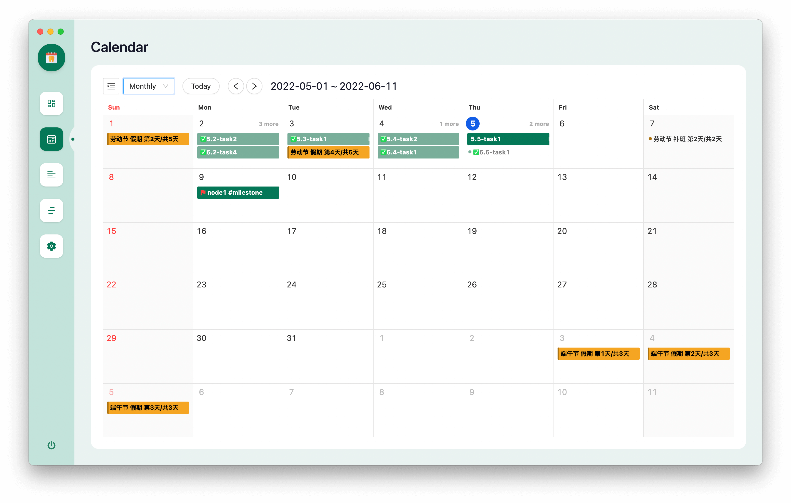The width and height of the screenshot is (791, 503).
Task: Toggle the calendar list panel icon
Action: tap(111, 86)
